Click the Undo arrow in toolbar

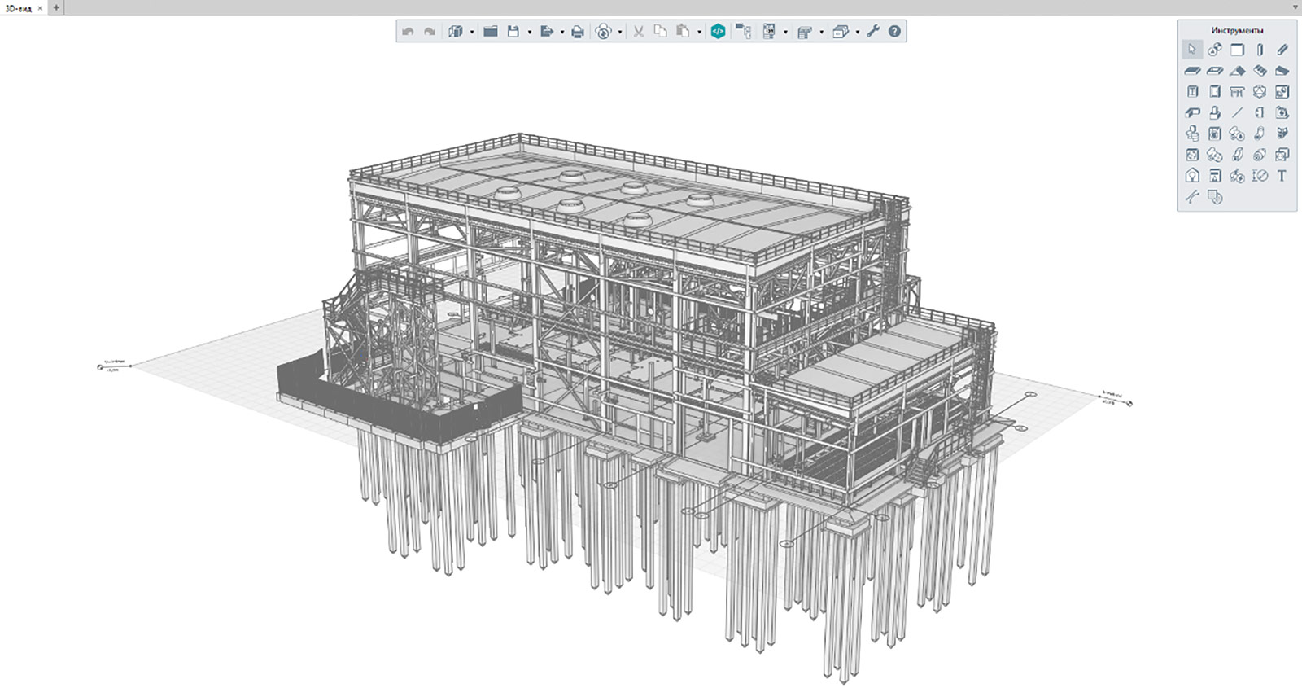[408, 32]
